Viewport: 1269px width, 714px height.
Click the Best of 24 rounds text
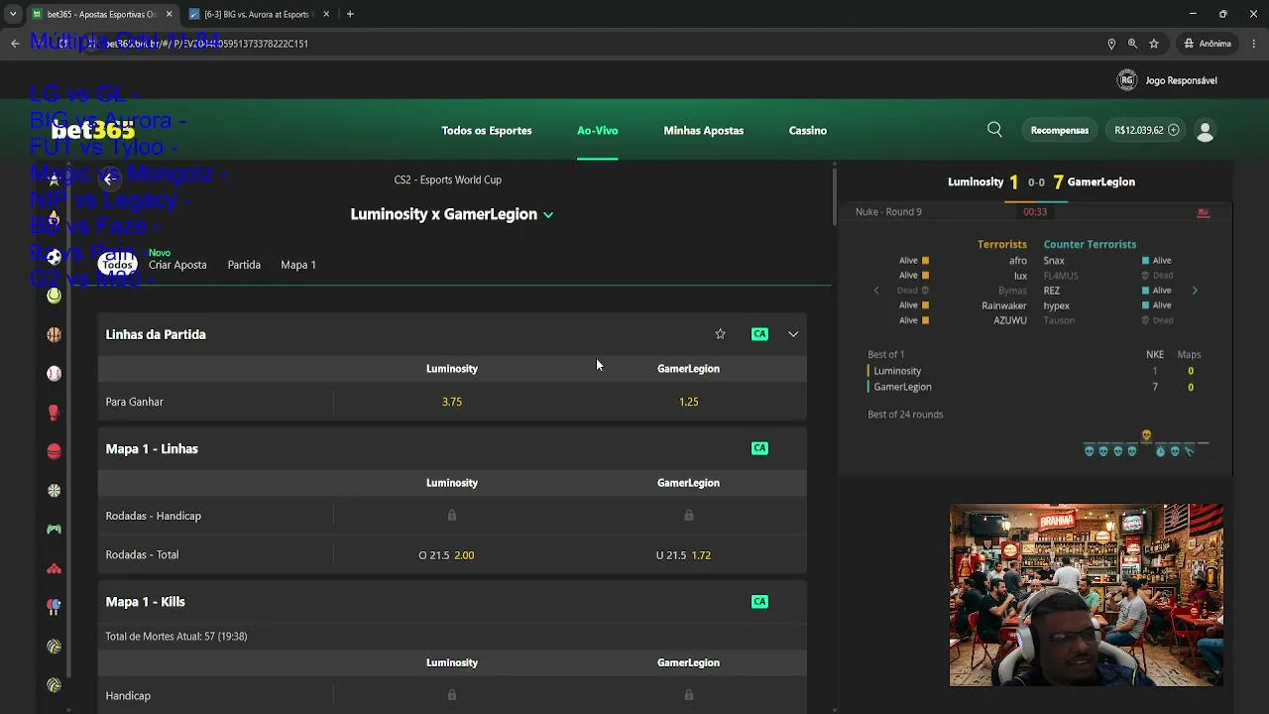905,415
